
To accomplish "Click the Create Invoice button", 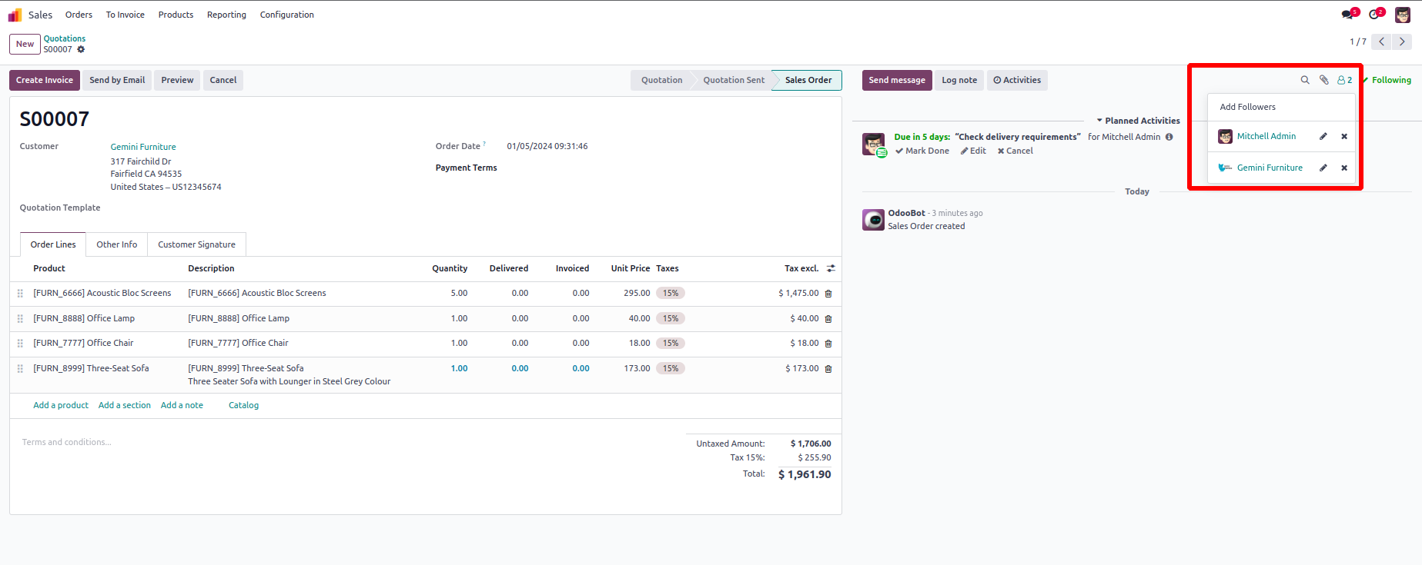I will click(45, 80).
